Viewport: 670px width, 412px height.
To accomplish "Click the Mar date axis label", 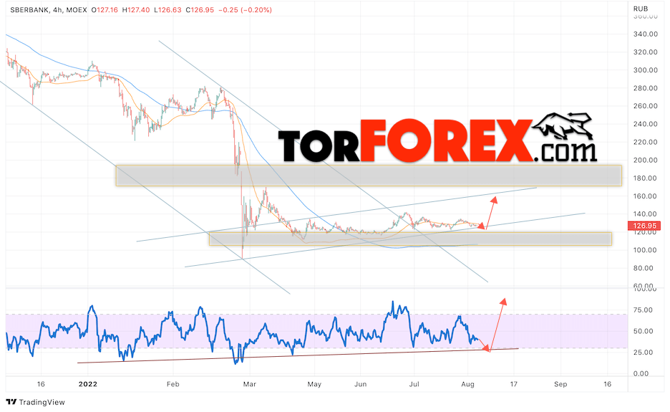I will [x=250, y=384].
